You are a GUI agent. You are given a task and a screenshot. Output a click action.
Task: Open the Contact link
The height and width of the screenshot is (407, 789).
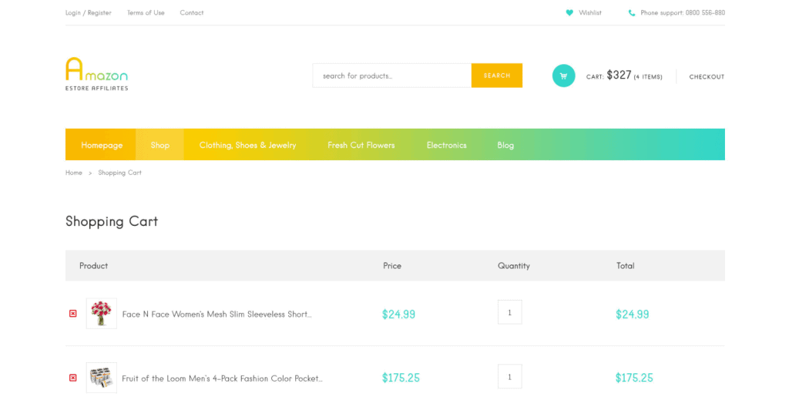pyautogui.click(x=192, y=12)
